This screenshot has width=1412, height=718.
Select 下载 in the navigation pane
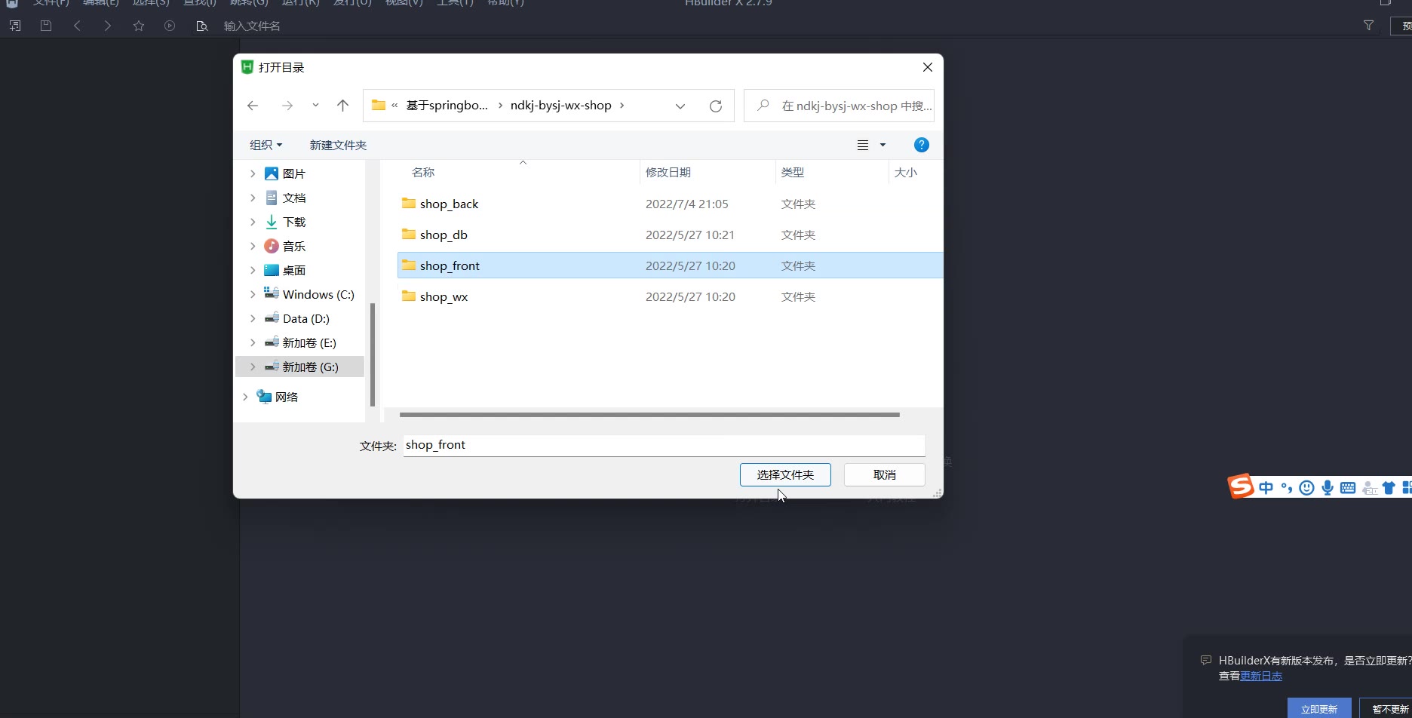pyautogui.click(x=294, y=222)
